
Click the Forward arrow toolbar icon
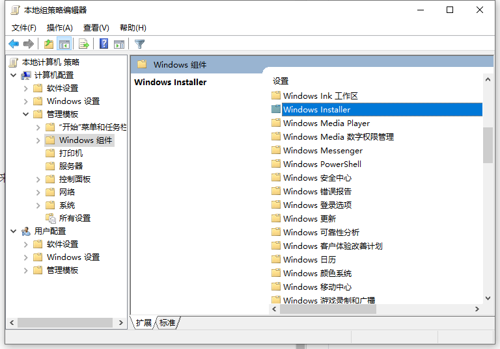click(29, 44)
